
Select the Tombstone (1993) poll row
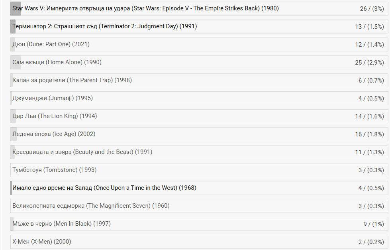[199, 170]
